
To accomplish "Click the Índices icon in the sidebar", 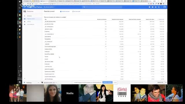I will pyautogui.click(x=25, y=22).
